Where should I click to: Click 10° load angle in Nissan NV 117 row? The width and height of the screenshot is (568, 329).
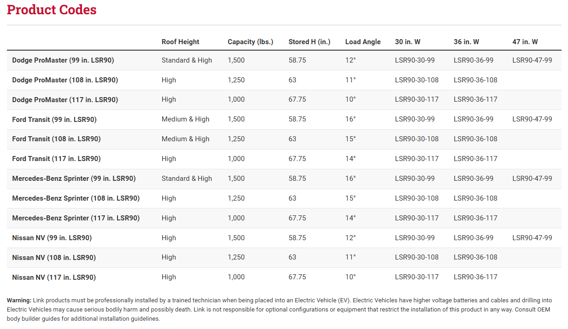351,277
